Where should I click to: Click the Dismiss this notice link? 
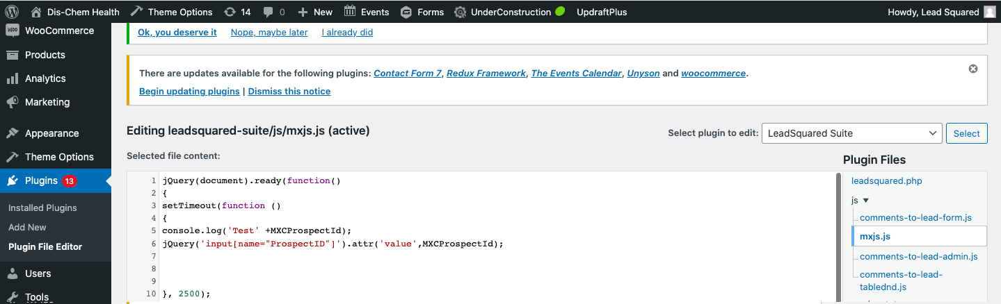tap(289, 91)
